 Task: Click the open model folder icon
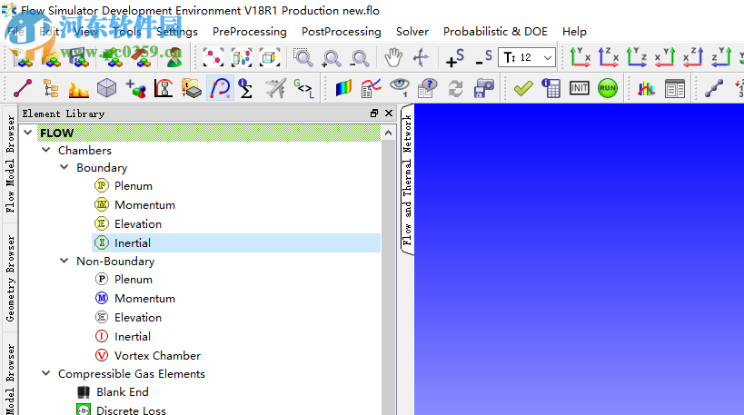51,58
